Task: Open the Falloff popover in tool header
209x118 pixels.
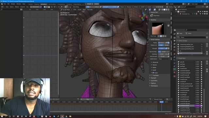Action: [x=143, y=7]
